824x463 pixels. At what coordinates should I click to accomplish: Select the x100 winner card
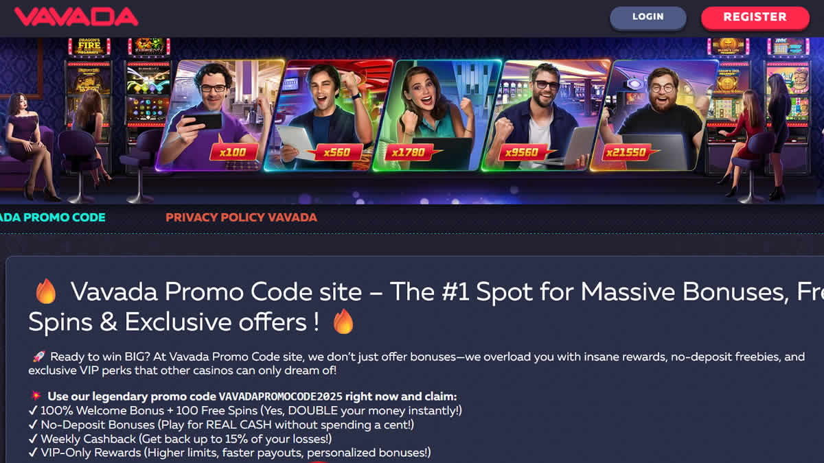(219, 115)
